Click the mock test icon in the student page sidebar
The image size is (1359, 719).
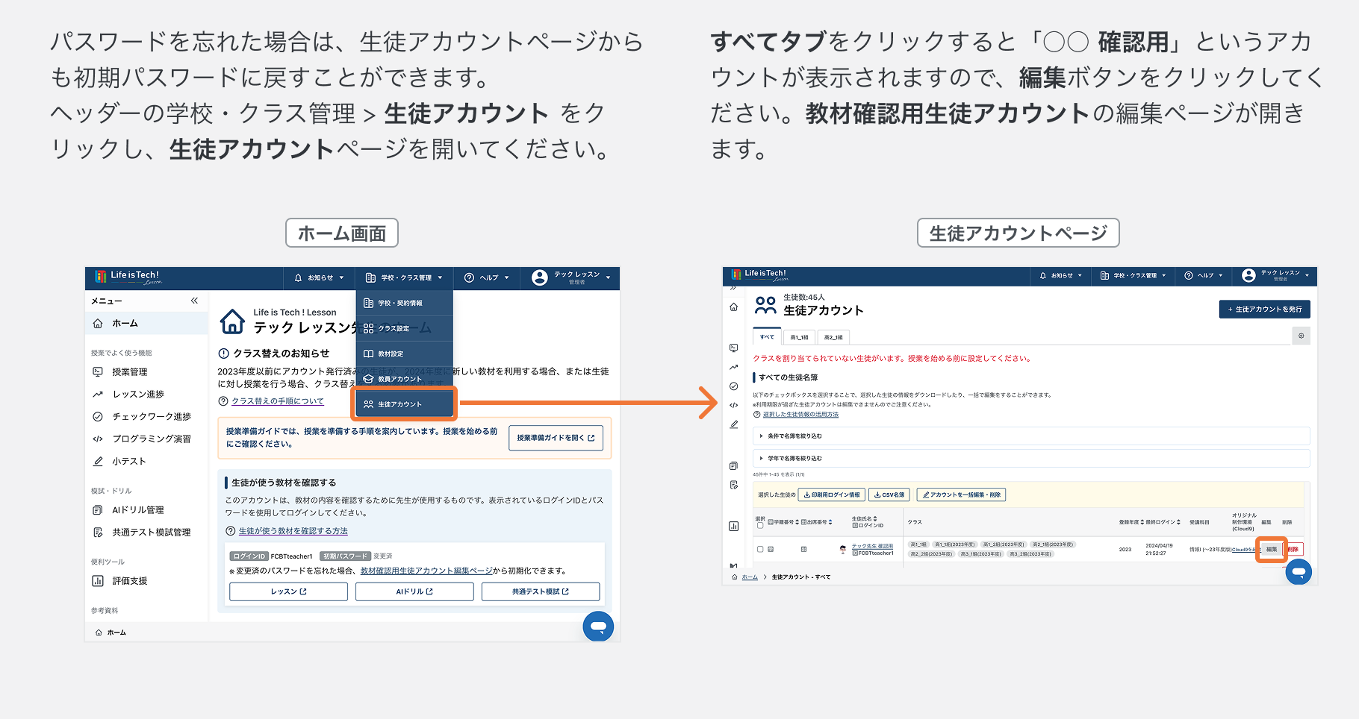[733, 485]
